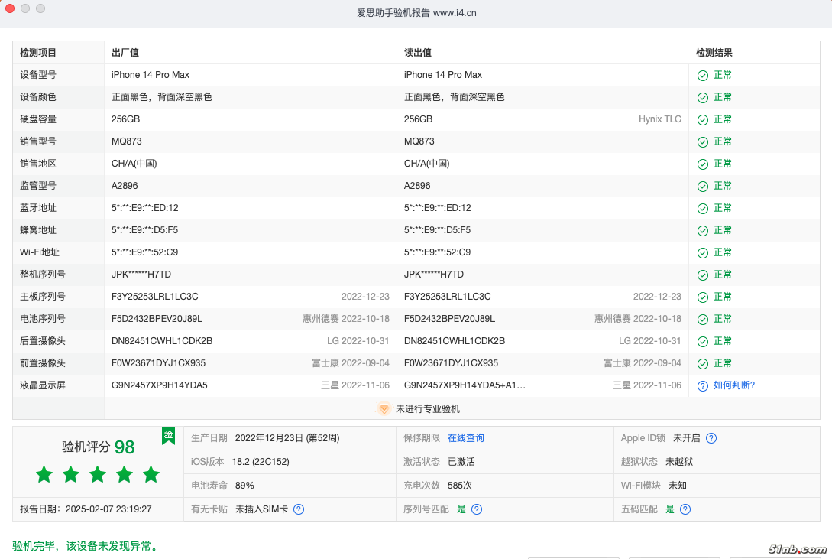The height and width of the screenshot is (559, 832).
Task: Open the help icon for 五码匹配
Action: click(685, 509)
